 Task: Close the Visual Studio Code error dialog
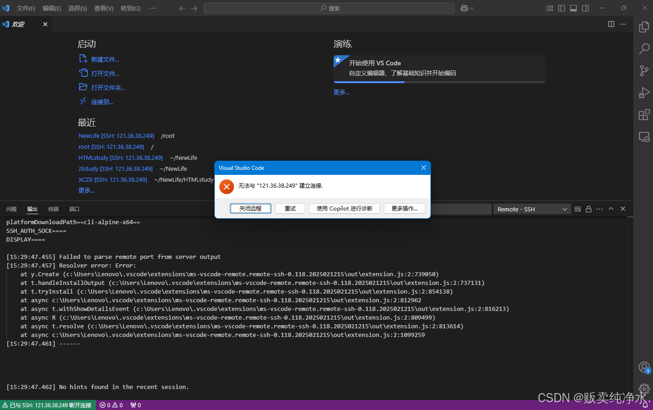(424, 168)
